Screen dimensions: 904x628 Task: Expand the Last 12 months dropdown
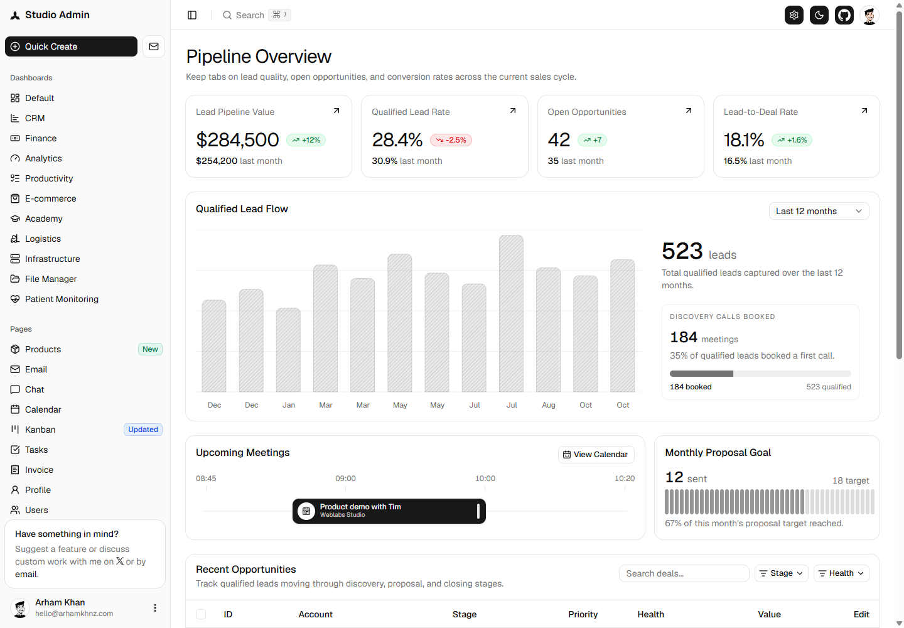819,211
